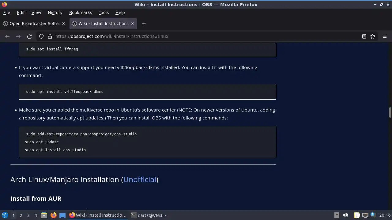Viewport: 392px width, 220px height.
Task: Open the system start menu icon in taskbar
Action: coord(5,215)
